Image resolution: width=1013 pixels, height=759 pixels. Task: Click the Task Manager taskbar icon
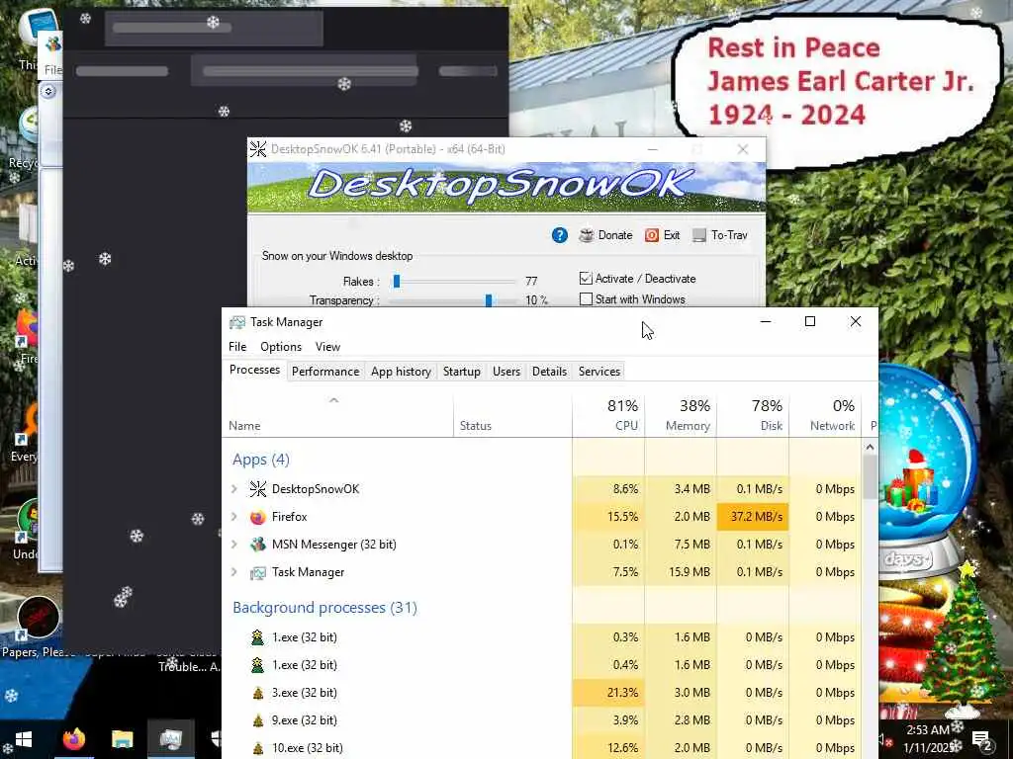170,739
